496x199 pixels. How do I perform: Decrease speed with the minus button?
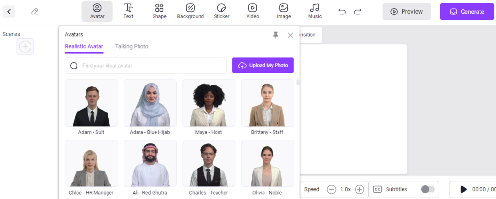click(331, 189)
